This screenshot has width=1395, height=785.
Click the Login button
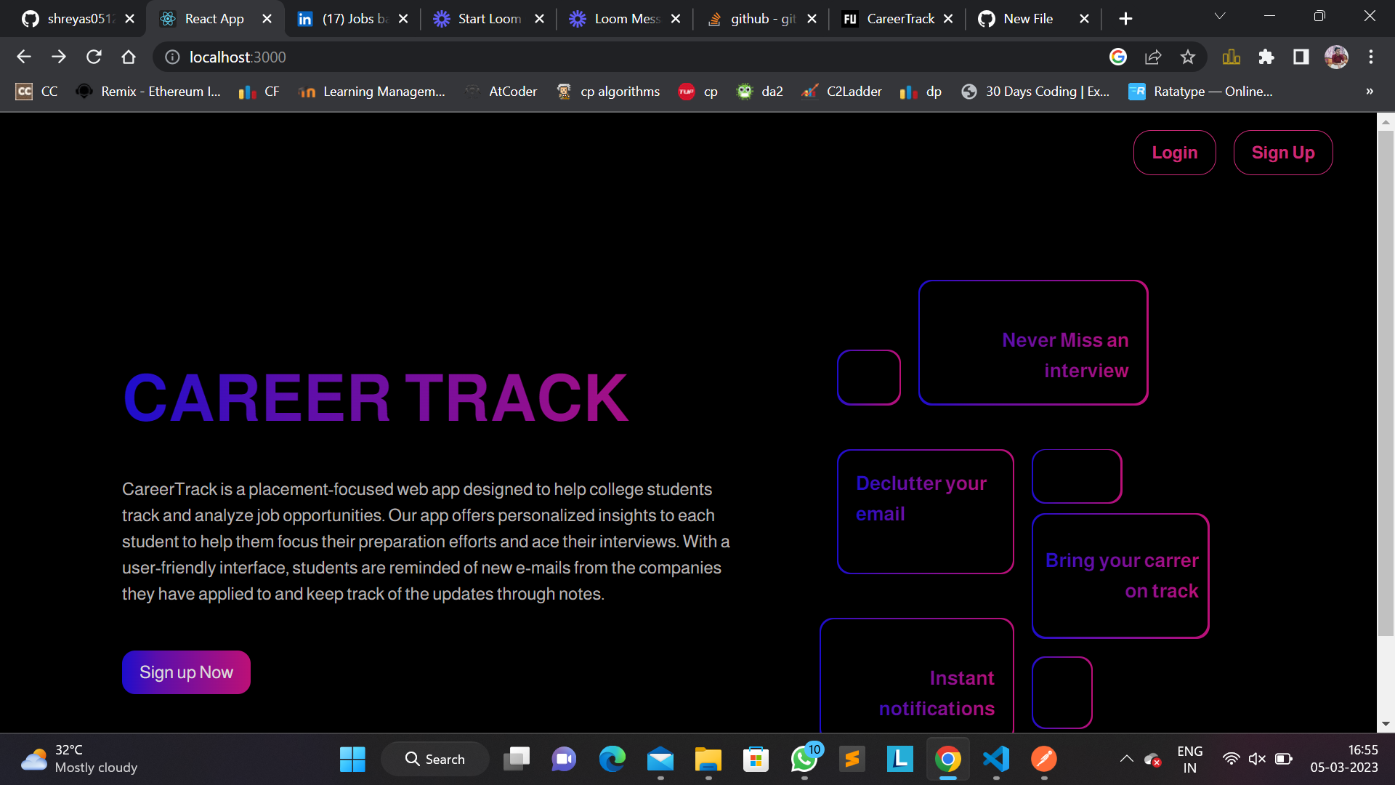pyautogui.click(x=1174, y=153)
